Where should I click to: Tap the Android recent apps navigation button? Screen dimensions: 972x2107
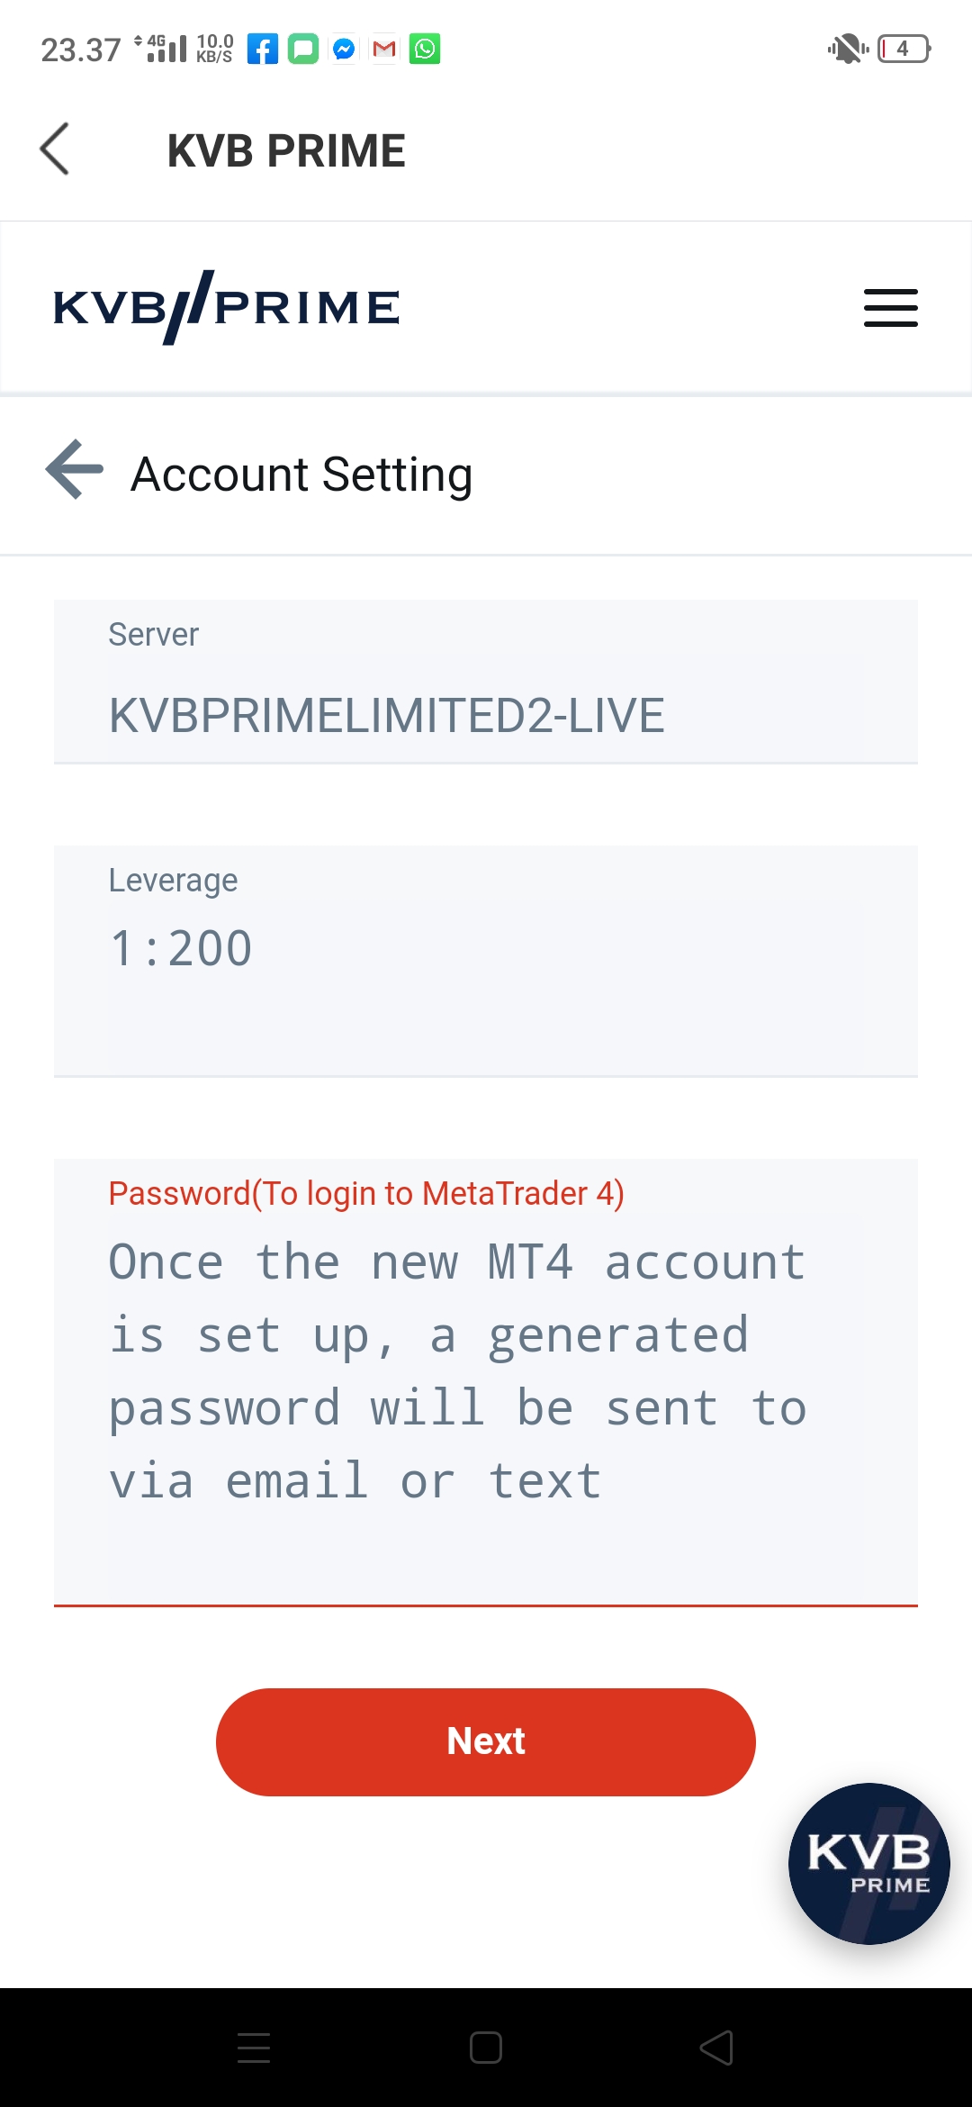(x=254, y=2048)
